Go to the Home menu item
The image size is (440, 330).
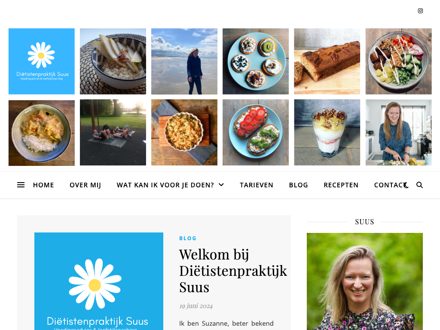pyautogui.click(x=43, y=185)
